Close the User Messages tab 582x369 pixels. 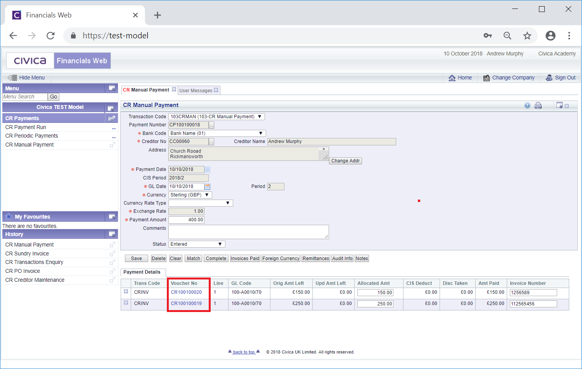pos(216,90)
